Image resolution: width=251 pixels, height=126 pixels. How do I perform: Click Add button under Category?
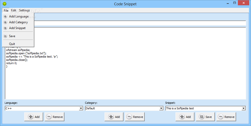[x=114, y=117]
